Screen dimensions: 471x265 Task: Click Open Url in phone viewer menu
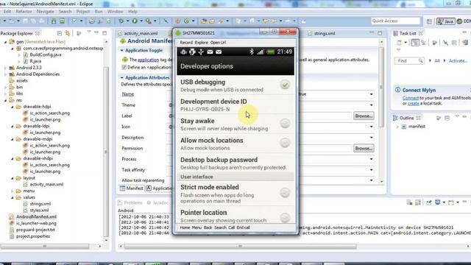click(218, 43)
